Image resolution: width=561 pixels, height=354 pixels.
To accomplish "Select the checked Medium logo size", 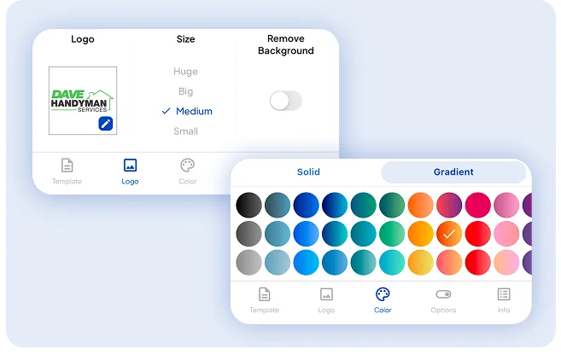I will pyautogui.click(x=187, y=111).
